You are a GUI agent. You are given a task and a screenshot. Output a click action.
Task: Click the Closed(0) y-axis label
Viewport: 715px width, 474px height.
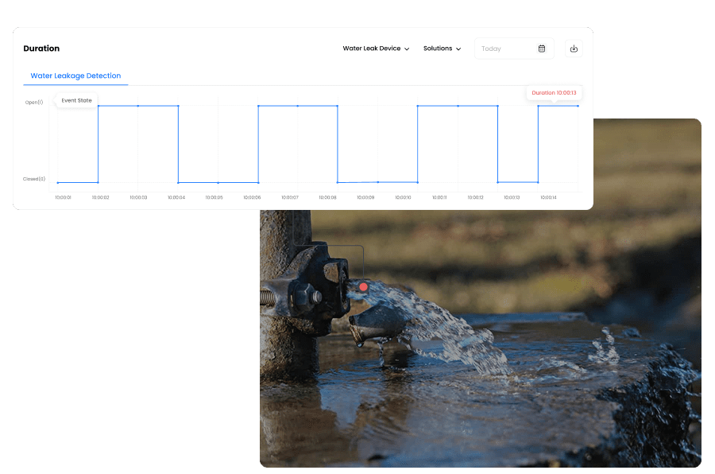pyautogui.click(x=34, y=179)
